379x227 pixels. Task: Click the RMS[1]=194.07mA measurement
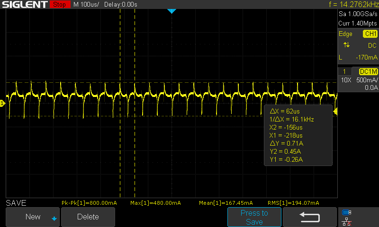293,203
